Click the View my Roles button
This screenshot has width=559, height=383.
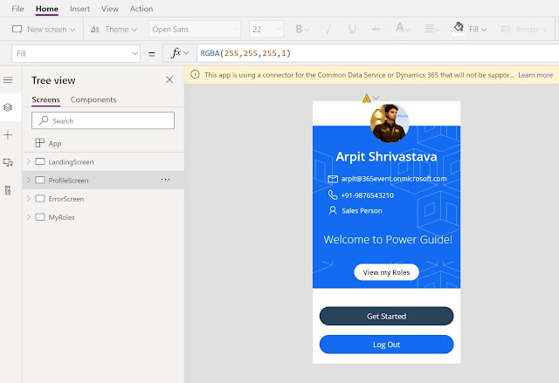tap(386, 272)
